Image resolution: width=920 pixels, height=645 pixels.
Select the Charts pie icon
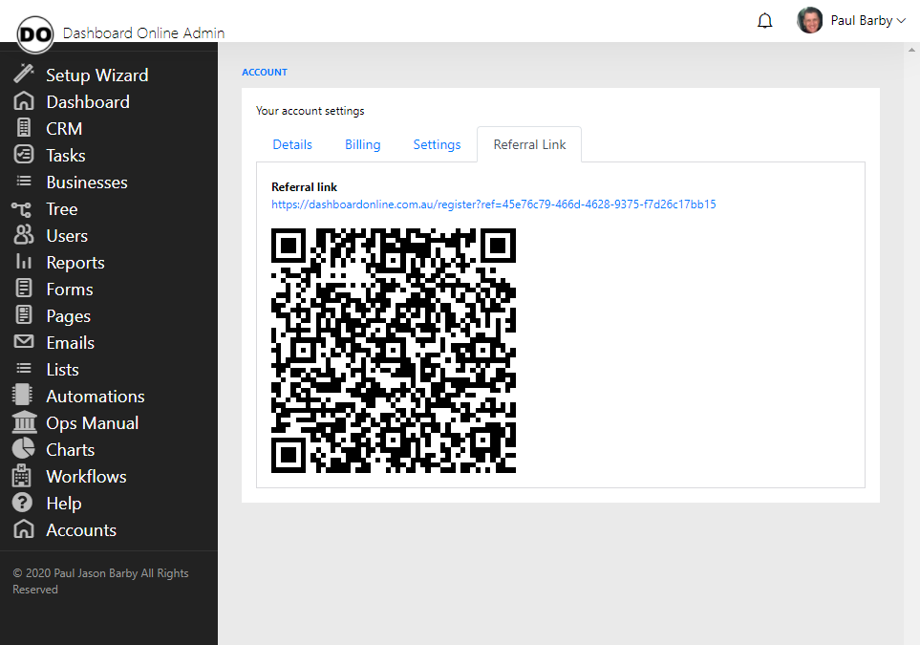pos(24,448)
